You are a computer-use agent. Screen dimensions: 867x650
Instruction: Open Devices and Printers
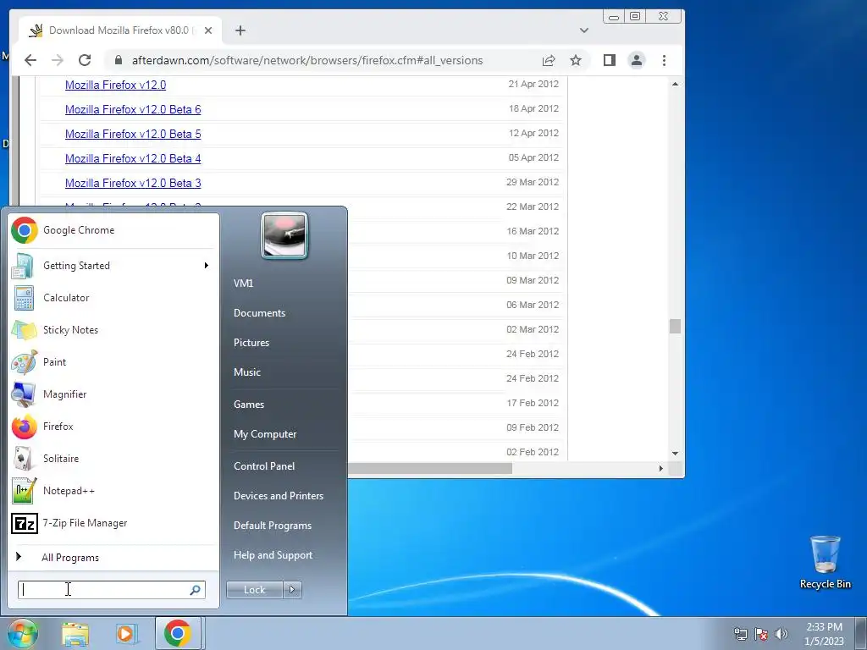coord(278,496)
